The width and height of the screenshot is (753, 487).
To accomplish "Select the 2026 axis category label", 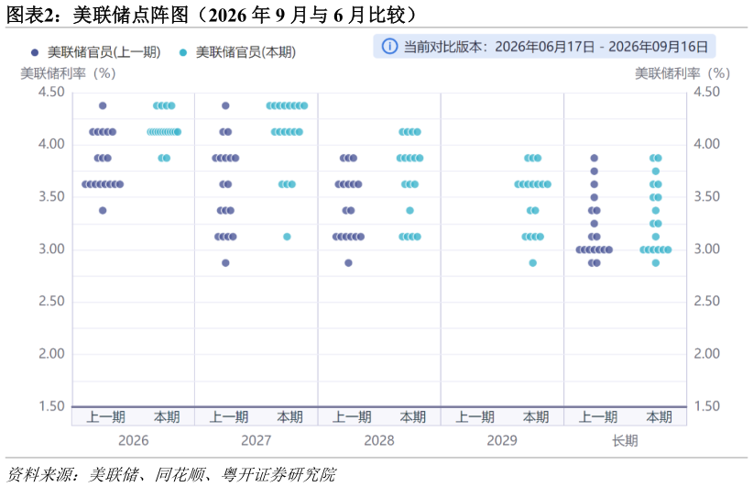I will 134,440.
